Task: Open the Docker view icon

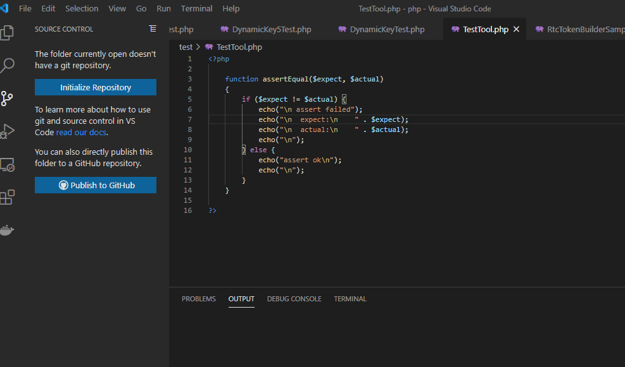Action: [8, 230]
